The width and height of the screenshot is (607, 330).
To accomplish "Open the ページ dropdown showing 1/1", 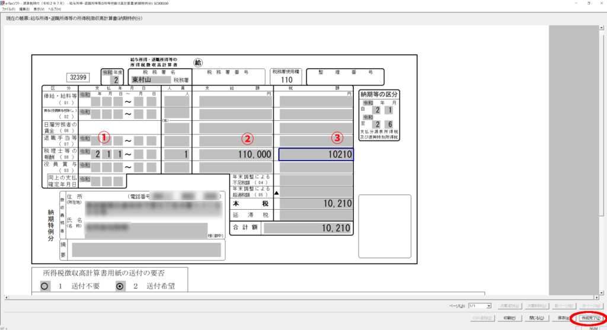I will point(480,306).
